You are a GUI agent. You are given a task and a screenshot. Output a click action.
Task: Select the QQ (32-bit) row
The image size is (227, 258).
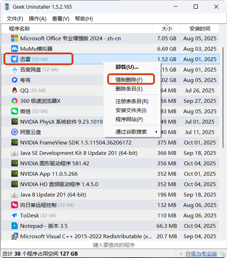[110, 90]
